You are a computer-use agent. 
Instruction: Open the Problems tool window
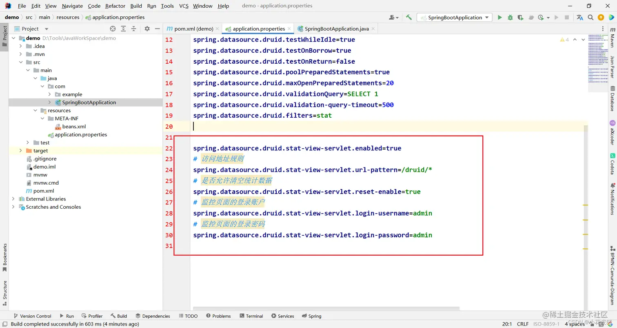click(218, 316)
